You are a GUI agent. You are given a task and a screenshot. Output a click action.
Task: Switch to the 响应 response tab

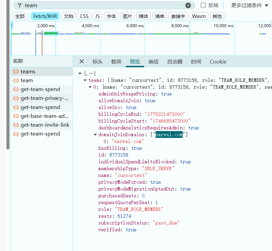pyautogui.click(x=153, y=62)
